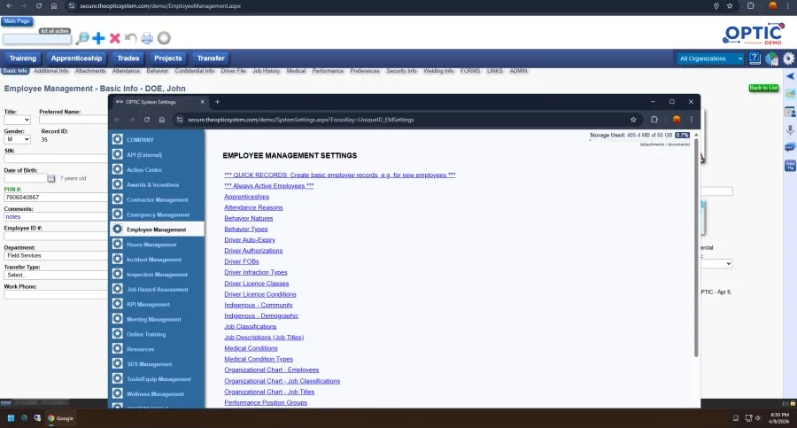Click the gear icon next to Resources
This screenshot has width=797, height=428.
pos(118,348)
